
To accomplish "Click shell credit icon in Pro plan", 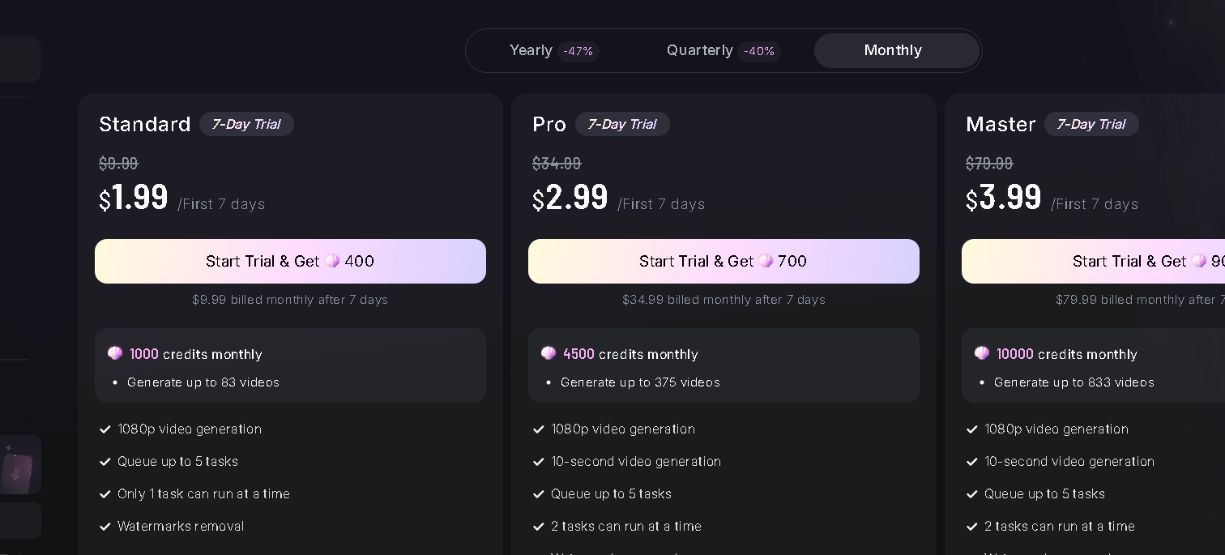I will tap(548, 353).
